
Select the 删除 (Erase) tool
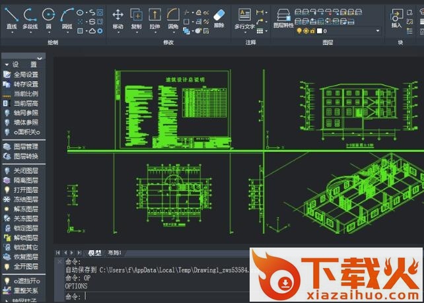pyautogui.click(x=219, y=17)
